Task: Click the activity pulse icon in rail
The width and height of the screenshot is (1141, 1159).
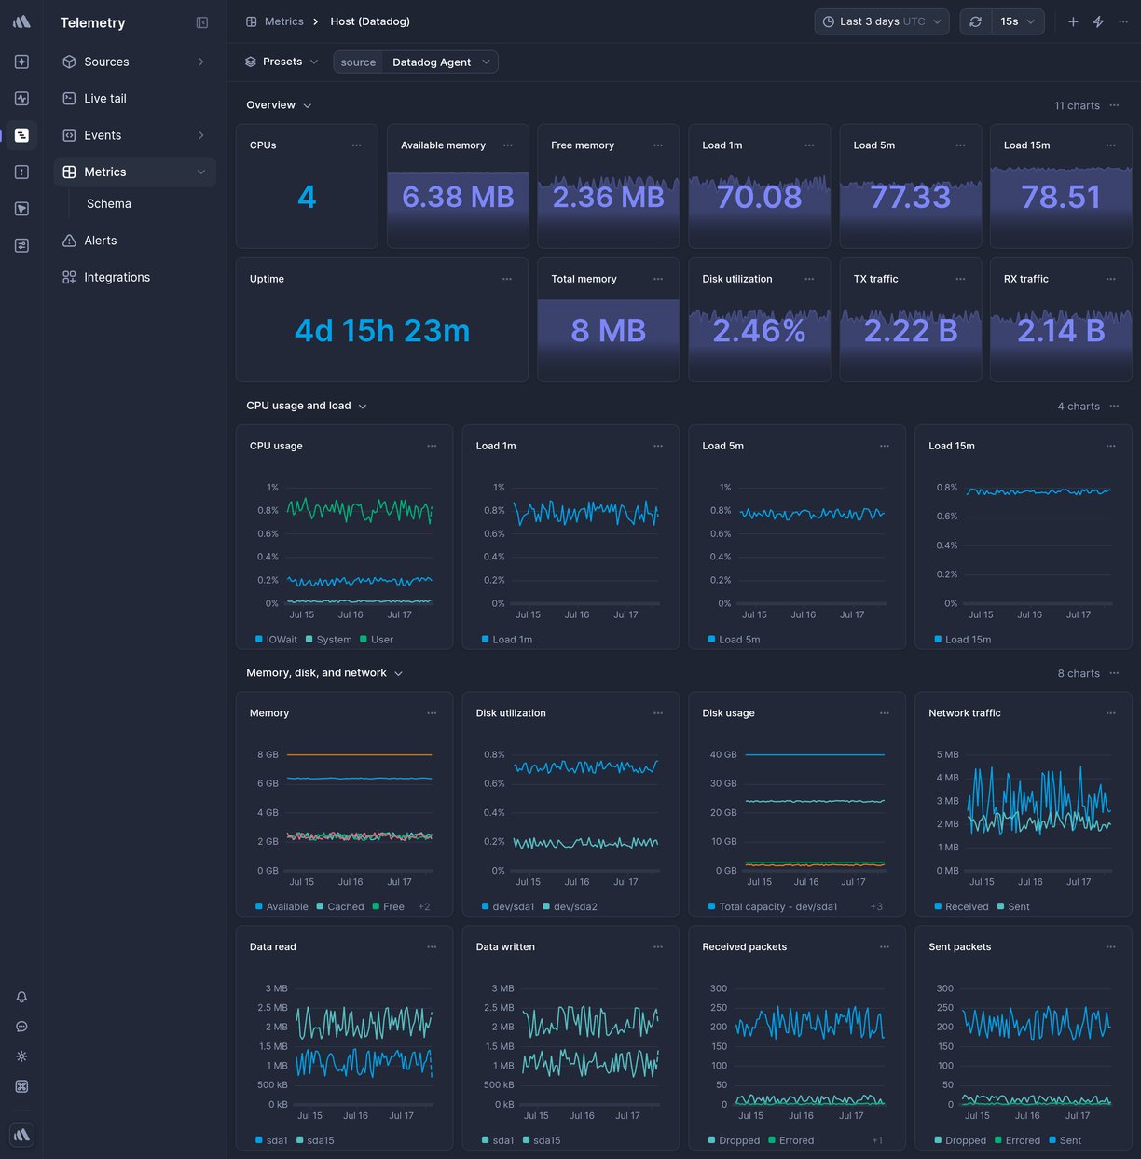Action: tap(21, 98)
